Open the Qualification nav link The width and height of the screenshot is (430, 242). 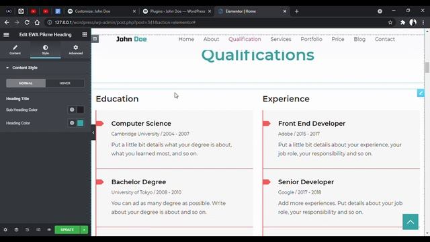(245, 39)
